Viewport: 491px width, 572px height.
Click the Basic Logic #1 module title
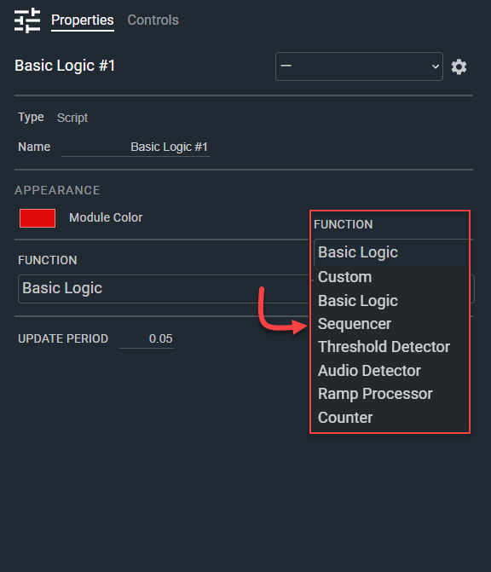pos(65,66)
